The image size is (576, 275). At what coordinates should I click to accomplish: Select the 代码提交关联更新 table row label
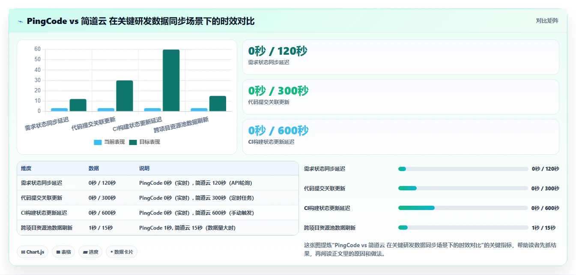tap(42, 198)
